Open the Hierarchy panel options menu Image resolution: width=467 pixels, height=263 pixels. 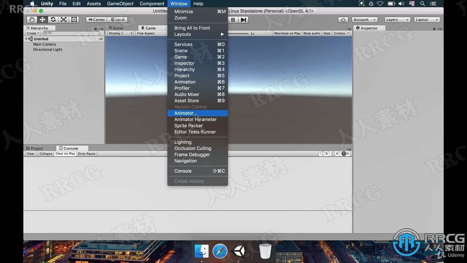[x=101, y=28]
